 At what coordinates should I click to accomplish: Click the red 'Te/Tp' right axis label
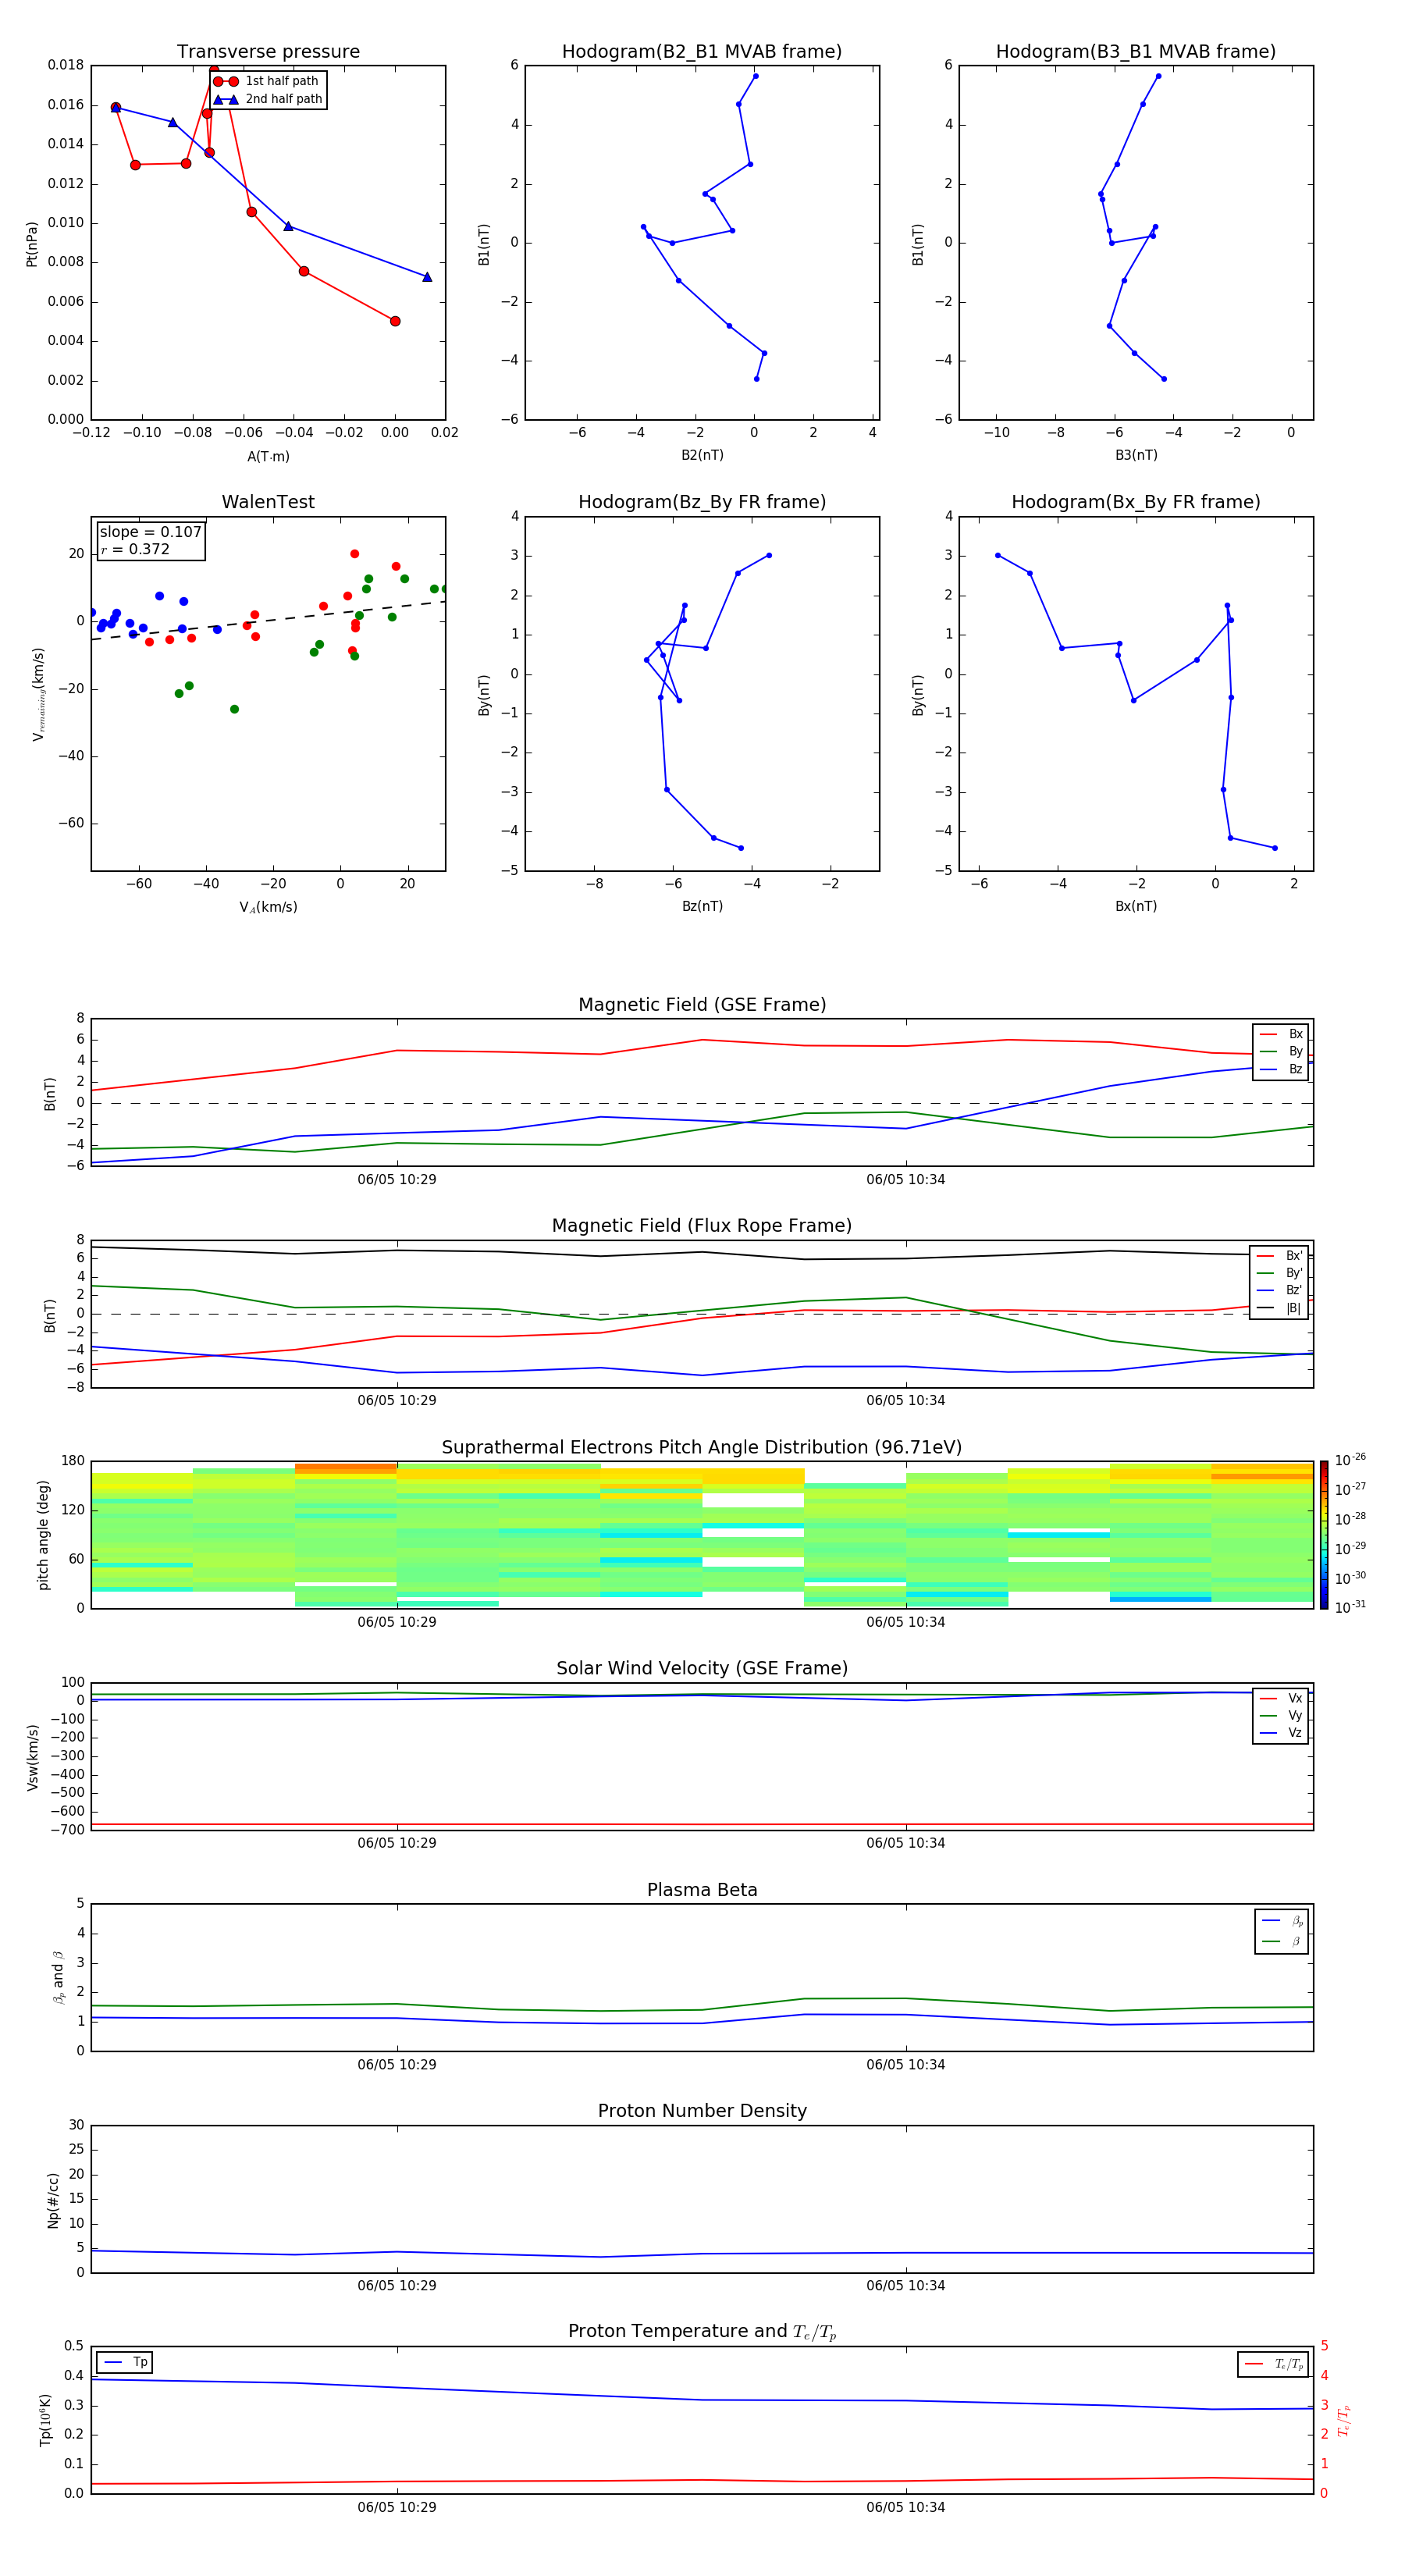pyautogui.click(x=1344, y=2420)
